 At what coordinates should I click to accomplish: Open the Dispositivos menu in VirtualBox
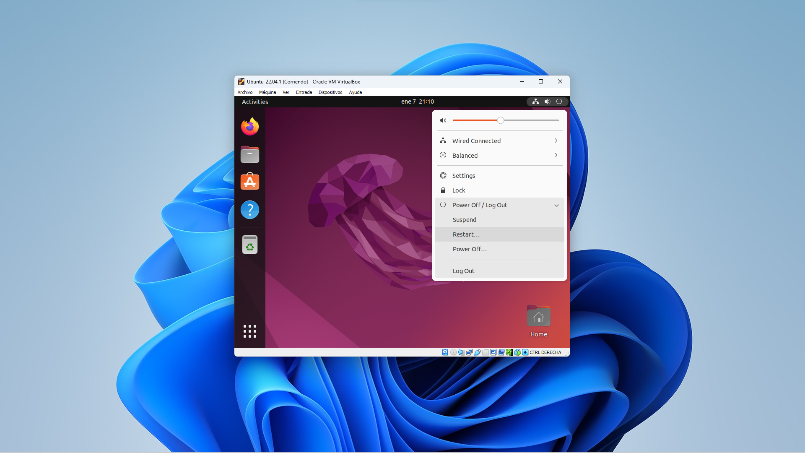point(330,92)
